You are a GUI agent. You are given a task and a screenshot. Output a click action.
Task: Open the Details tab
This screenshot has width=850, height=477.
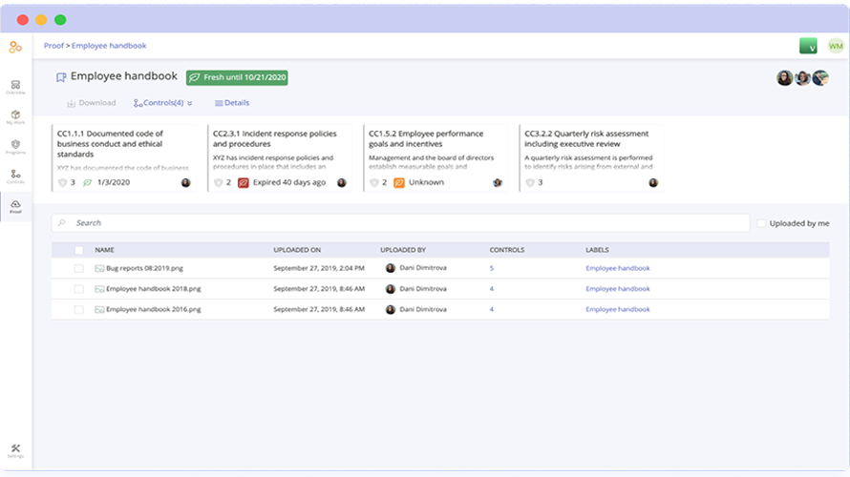tap(232, 103)
